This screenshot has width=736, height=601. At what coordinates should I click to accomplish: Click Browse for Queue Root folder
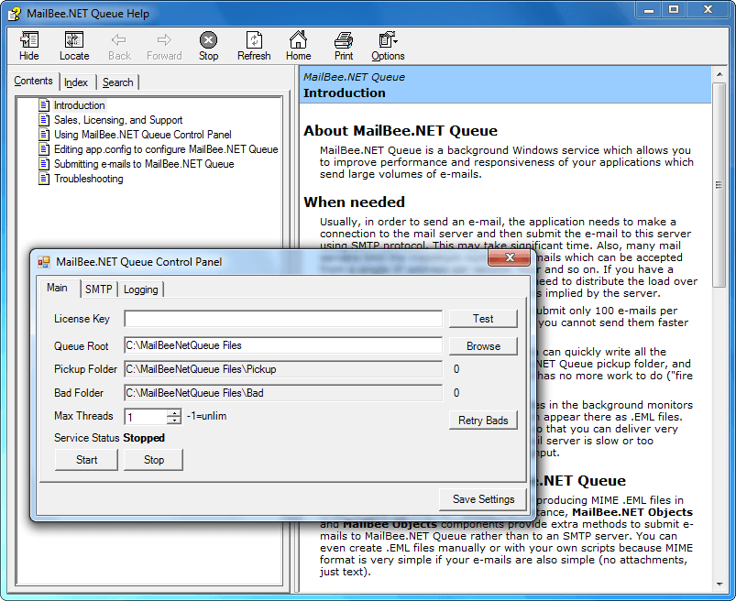[x=483, y=345]
